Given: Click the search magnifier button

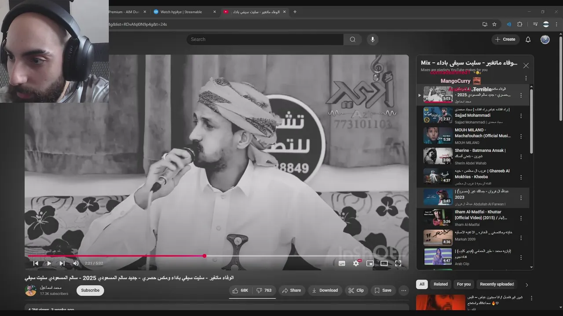Looking at the screenshot, I should pyautogui.click(x=352, y=39).
